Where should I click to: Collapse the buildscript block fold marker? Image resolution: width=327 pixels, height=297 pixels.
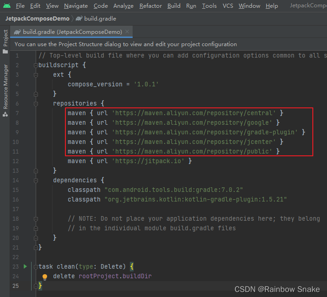click(x=36, y=65)
